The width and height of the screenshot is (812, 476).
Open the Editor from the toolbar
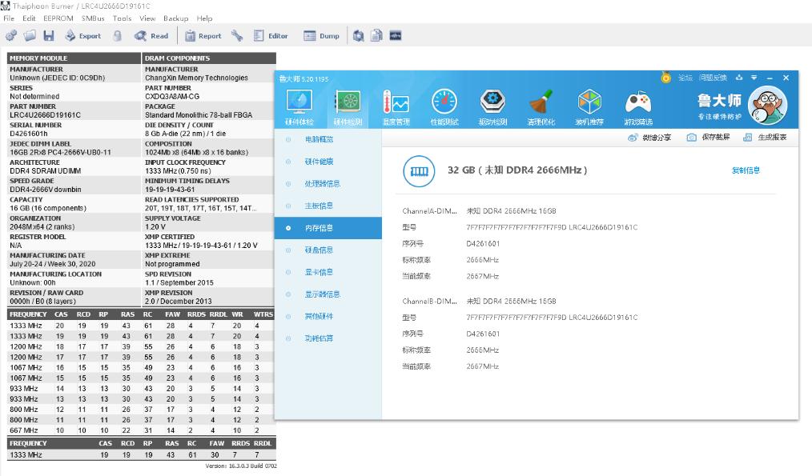pyautogui.click(x=271, y=35)
